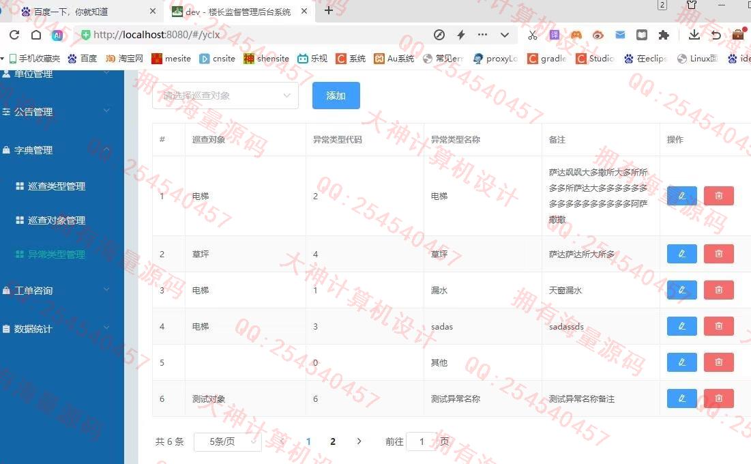Image resolution: width=751 pixels, height=464 pixels.
Task: Edit the 测试对象 row
Action: coord(681,398)
